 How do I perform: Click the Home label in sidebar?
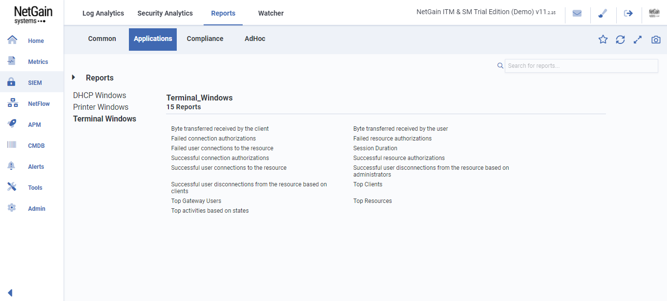(x=36, y=41)
